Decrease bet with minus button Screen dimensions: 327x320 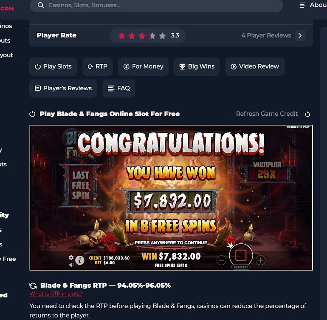point(221,260)
